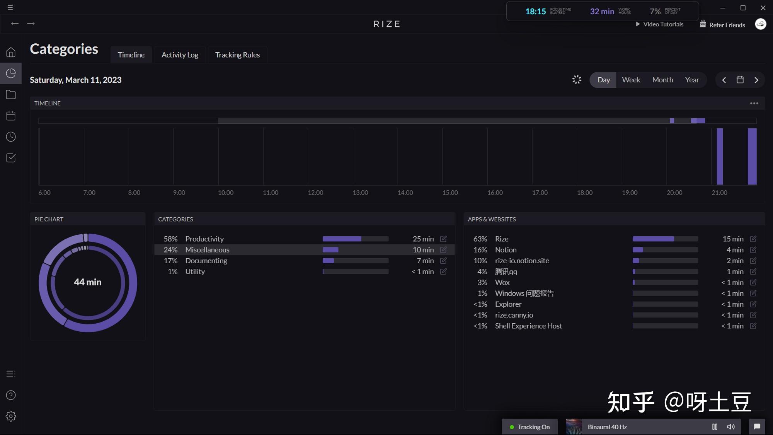This screenshot has height=435, width=773.
Task: Open the chat bubble support icon
Action: coord(757,427)
